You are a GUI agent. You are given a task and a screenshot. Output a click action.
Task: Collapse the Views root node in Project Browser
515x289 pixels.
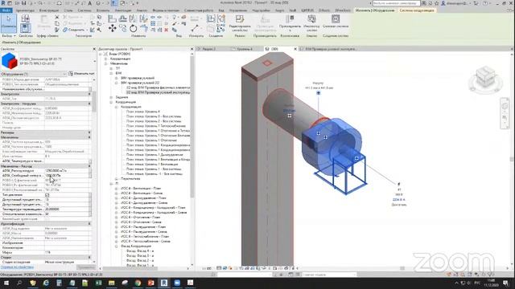pos(101,54)
